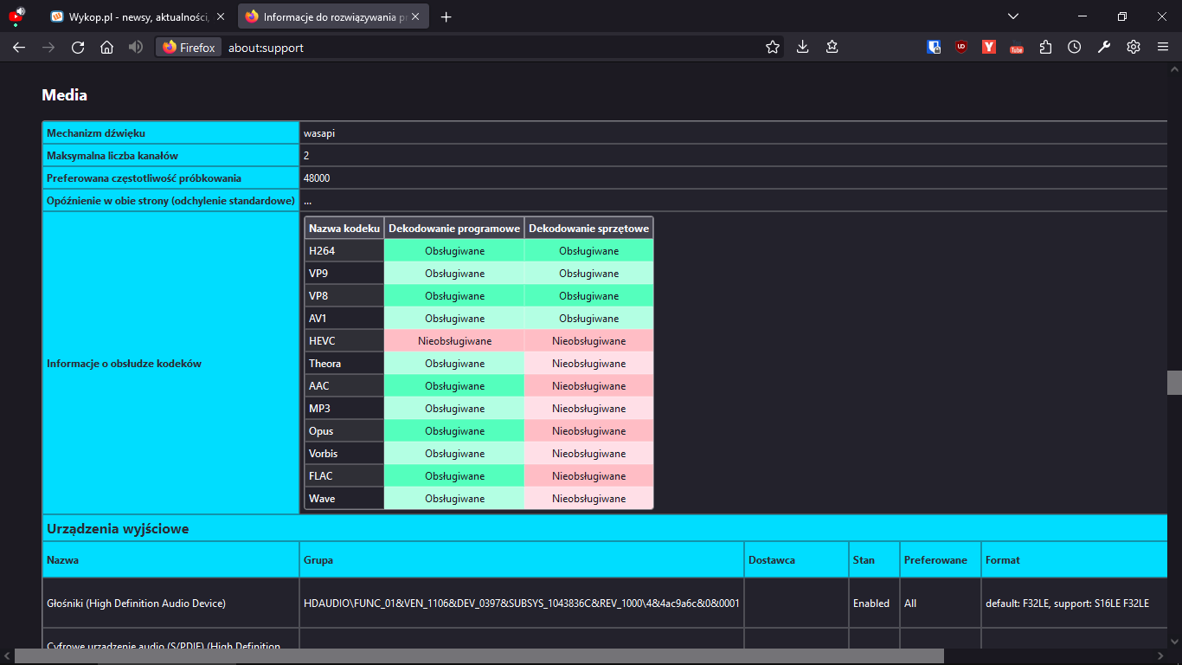This screenshot has height=665, width=1182.
Task: Click the Firefox site identity badge
Action: tap(189, 48)
